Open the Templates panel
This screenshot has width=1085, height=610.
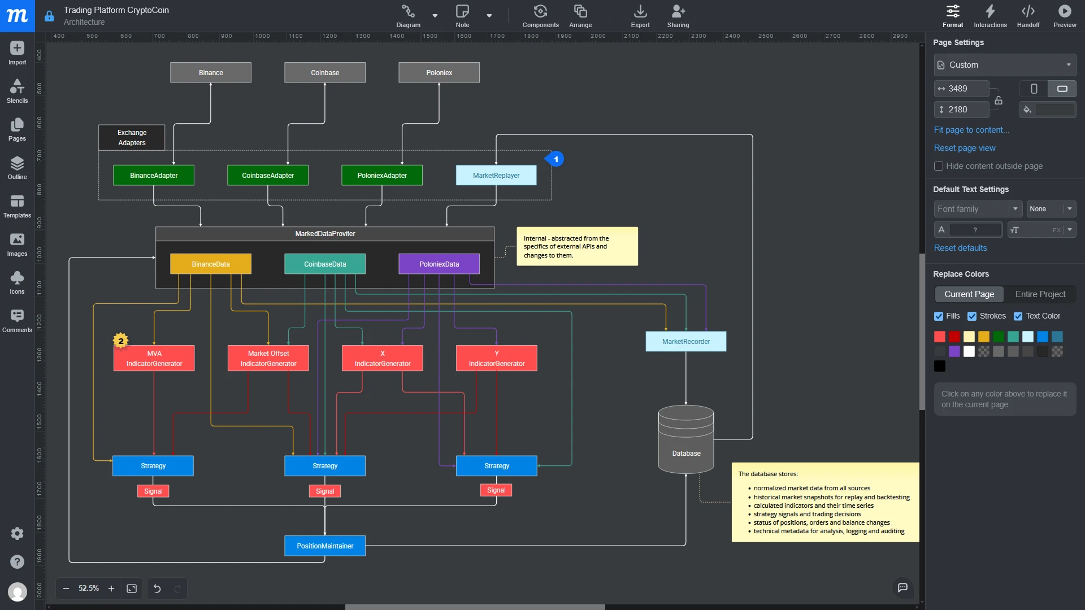(16, 205)
